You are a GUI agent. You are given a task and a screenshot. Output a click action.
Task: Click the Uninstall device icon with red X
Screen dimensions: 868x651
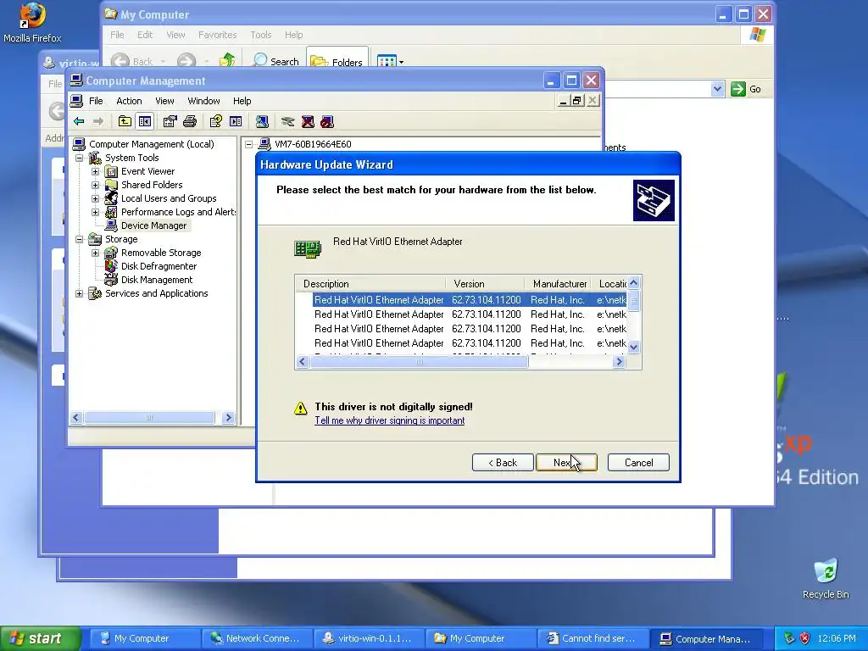point(308,121)
